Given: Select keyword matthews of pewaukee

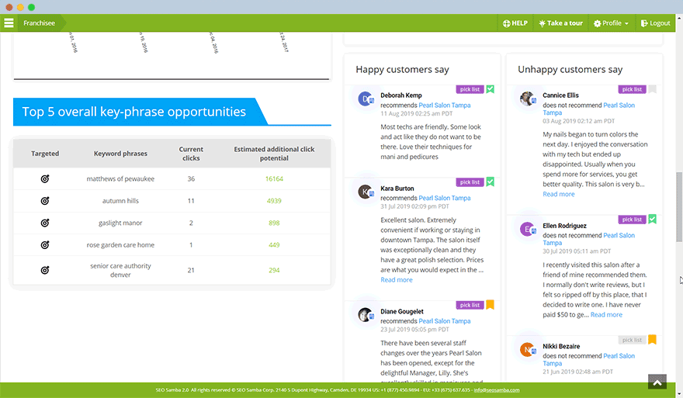Looking at the screenshot, I should [120, 178].
